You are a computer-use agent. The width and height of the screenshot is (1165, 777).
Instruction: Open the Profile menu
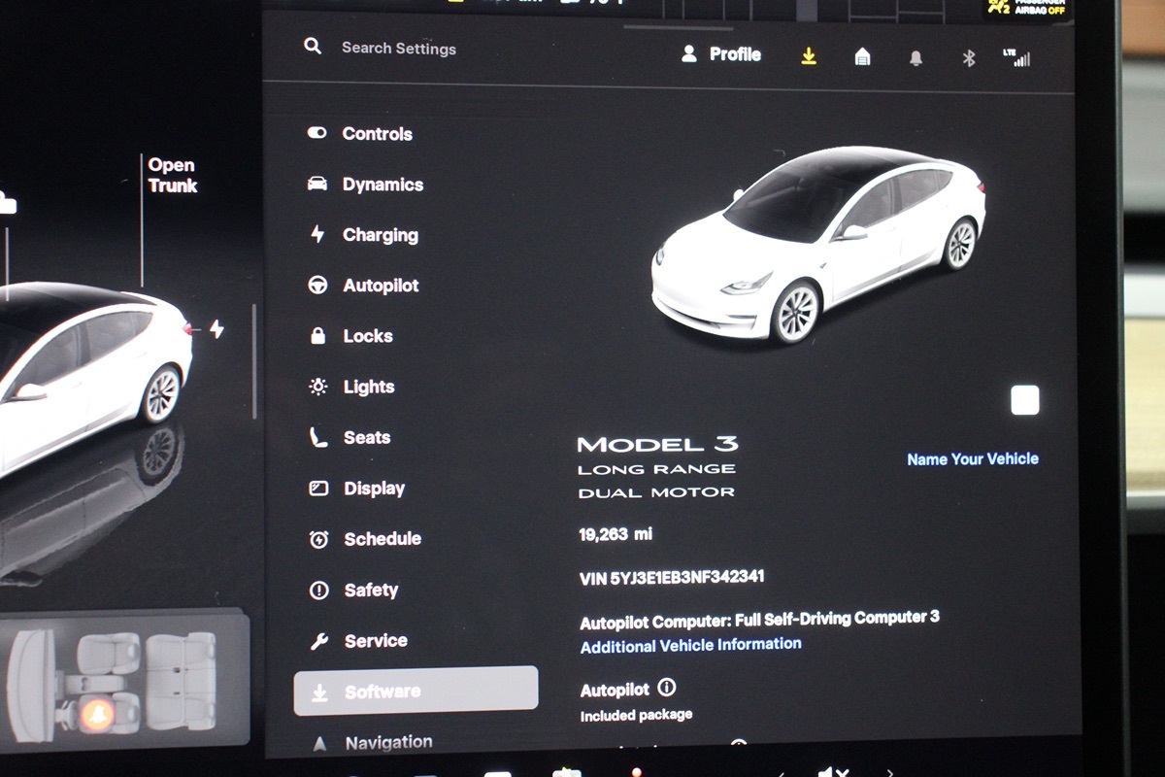[721, 54]
